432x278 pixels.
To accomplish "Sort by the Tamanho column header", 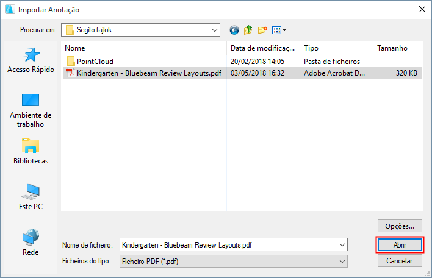I will 398,48.
